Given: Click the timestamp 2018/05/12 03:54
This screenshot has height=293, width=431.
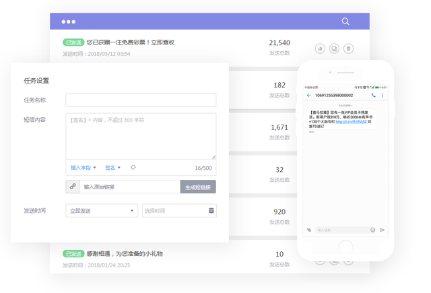Looking at the screenshot, I should (x=109, y=54).
